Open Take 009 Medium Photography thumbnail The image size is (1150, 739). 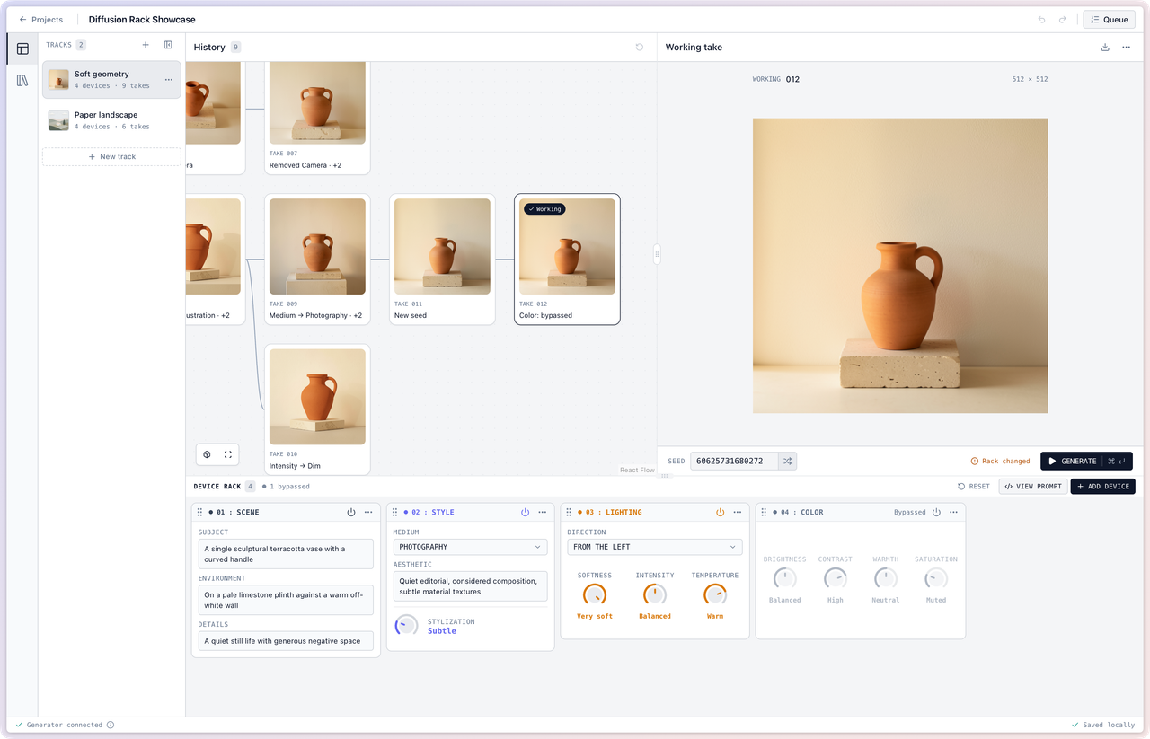coord(317,246)
